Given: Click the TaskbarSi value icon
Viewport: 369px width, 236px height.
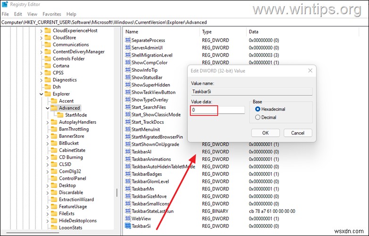Looking at the screenshot, I should (x=128, y=226).
